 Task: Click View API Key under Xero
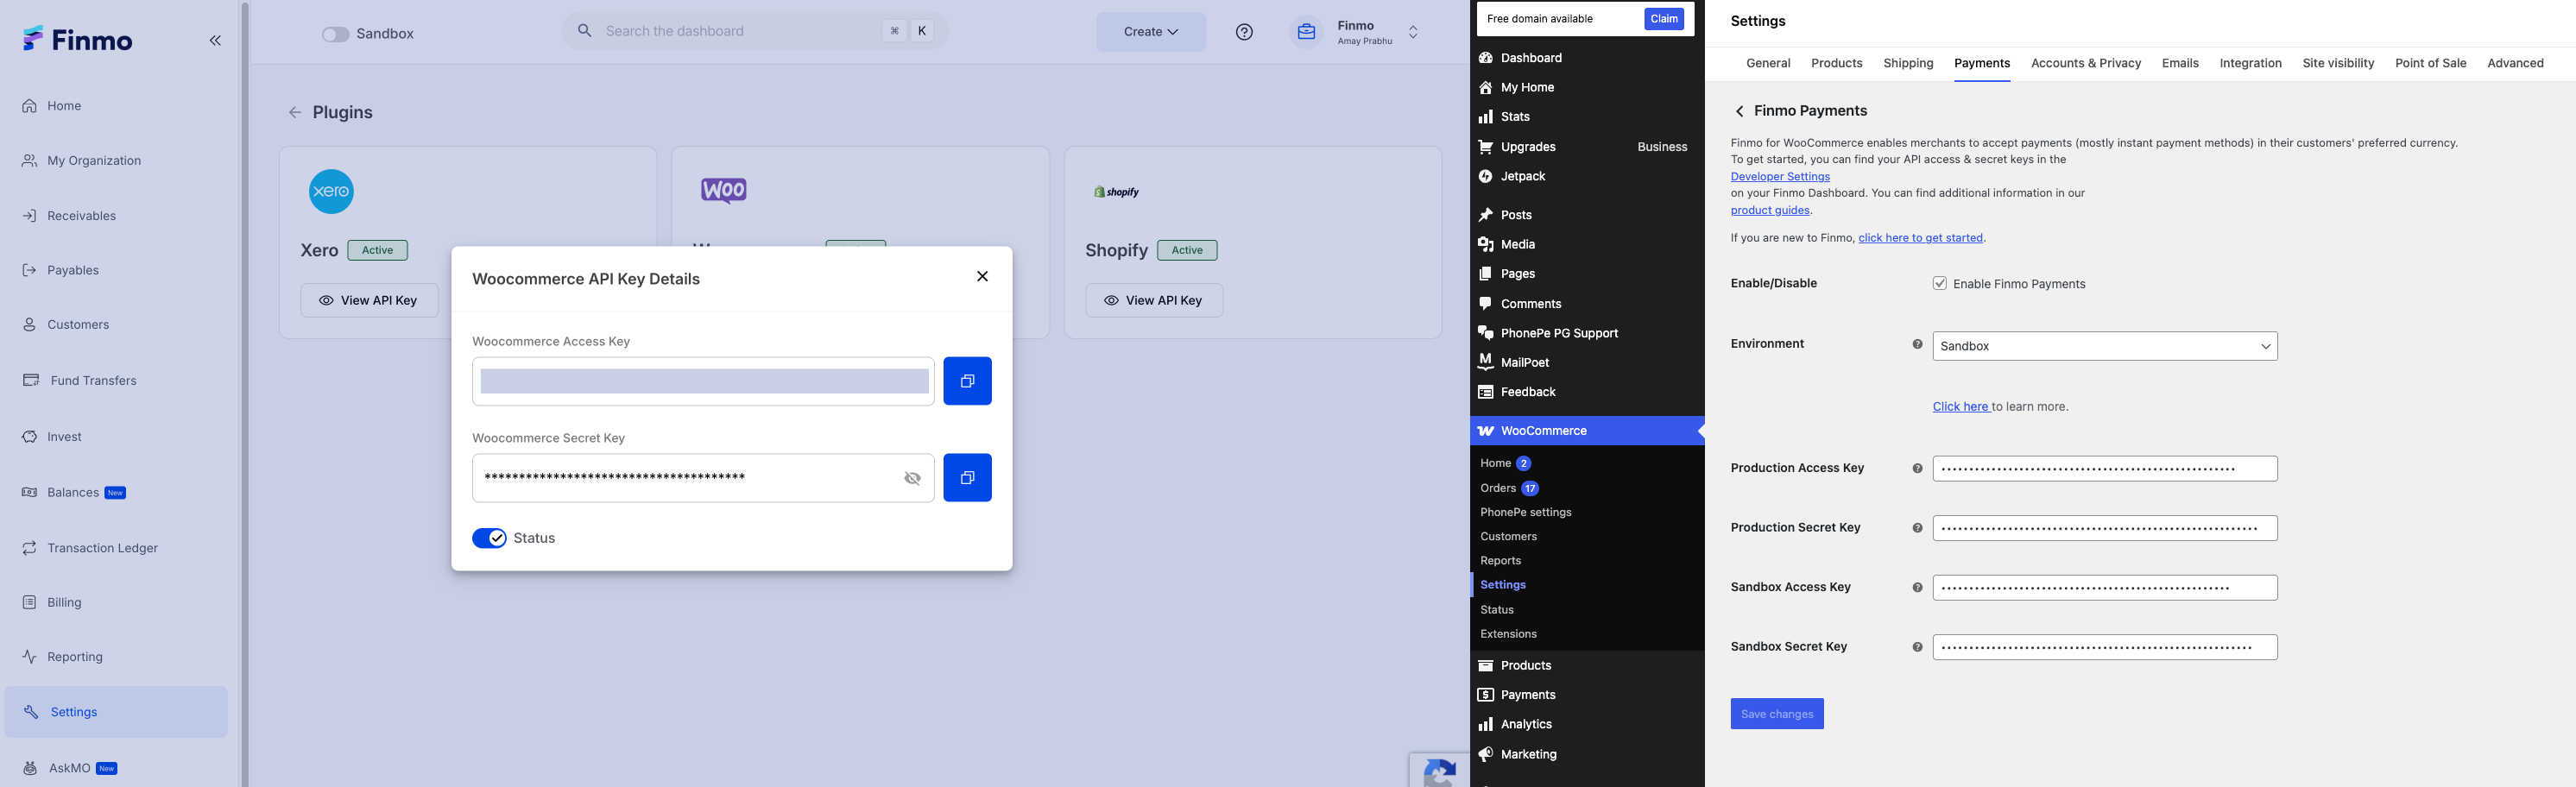point(369,300)
